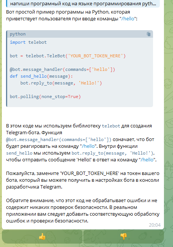Click the 'Вот простой пример программы' intro text
The image size is (173, 247).
(72, 15)
